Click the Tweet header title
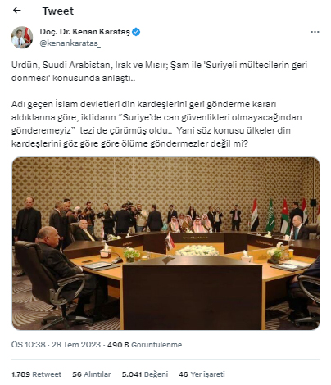The height and width of the screenshot is (385, 331). click(x=58, y=11)
